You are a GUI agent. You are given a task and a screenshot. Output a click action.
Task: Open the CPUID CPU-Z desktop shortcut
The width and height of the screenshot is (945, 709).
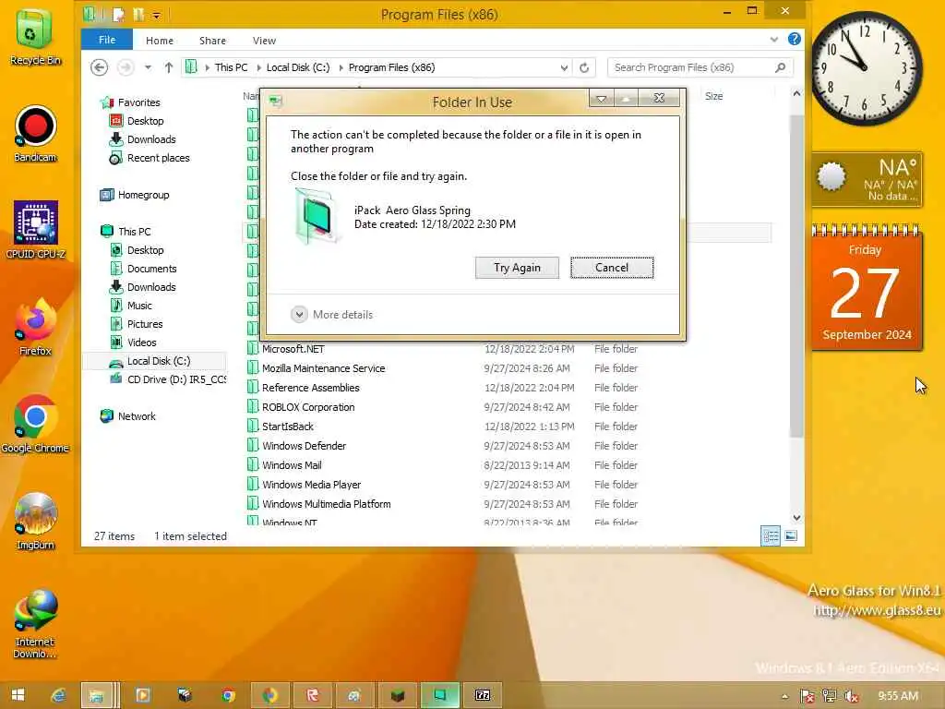[x=35, y=230]
